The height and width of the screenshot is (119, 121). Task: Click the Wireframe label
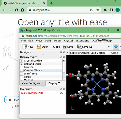(x=30, y=73)
